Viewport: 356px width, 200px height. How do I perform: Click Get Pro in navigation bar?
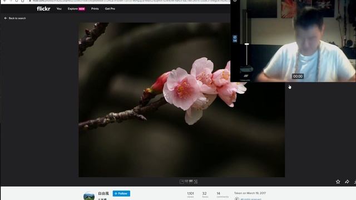110,9
